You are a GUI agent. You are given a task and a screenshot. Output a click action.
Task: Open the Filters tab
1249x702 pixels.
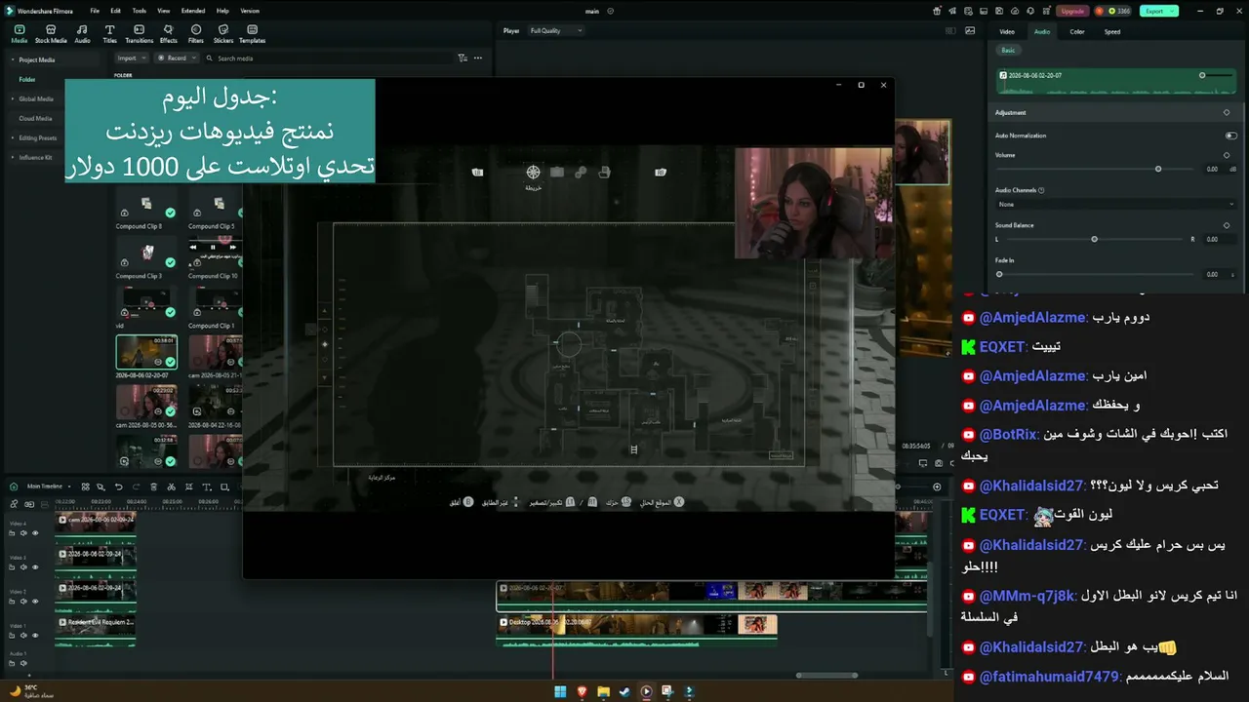point(196,34)
